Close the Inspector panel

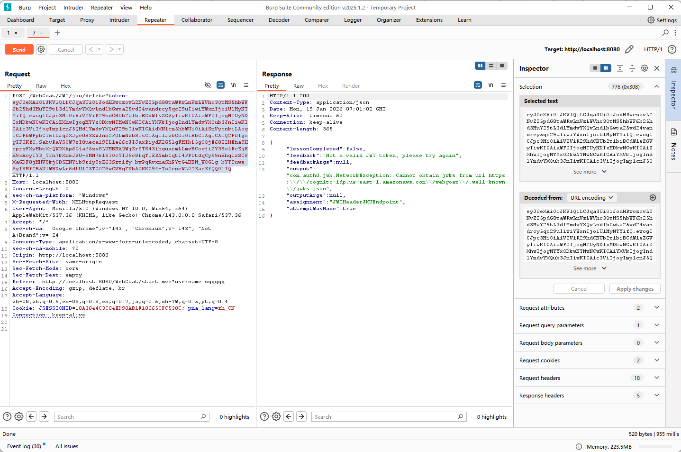[657, 68]
